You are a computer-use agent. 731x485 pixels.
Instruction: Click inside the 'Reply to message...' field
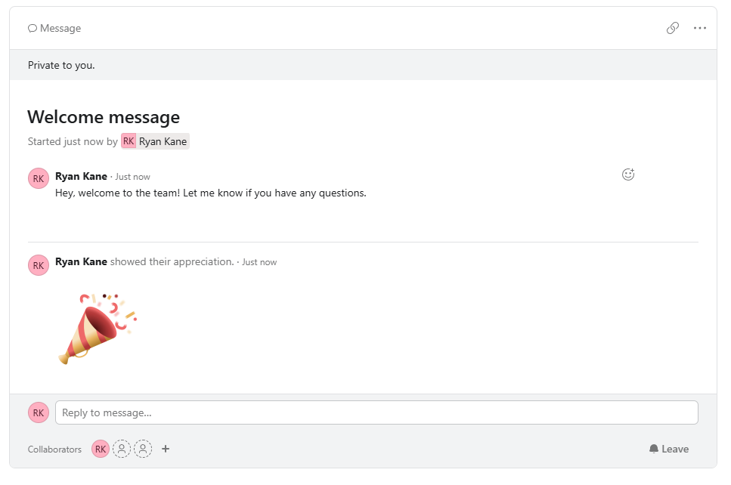coord(302,412)
